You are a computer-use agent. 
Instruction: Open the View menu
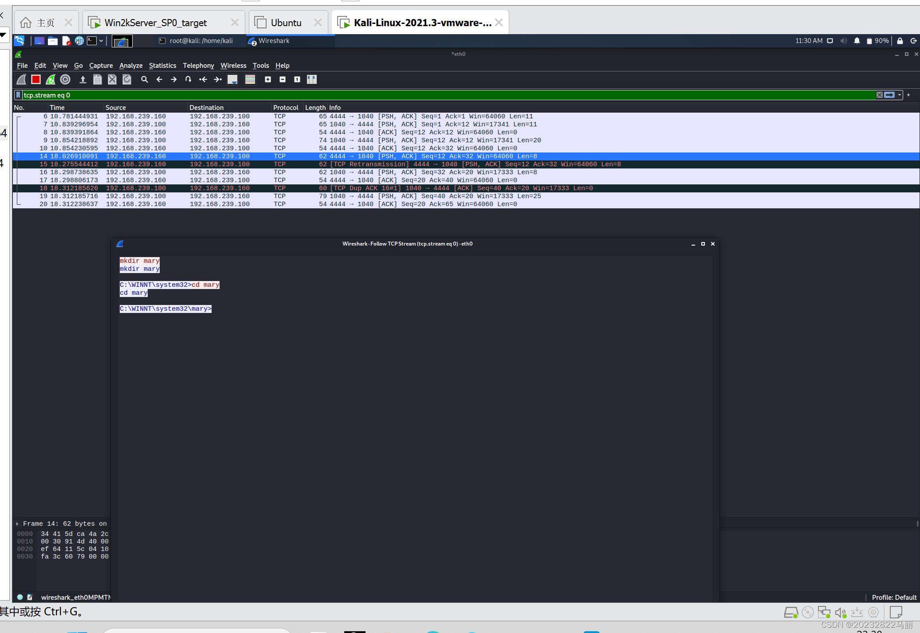pos(60,66)
